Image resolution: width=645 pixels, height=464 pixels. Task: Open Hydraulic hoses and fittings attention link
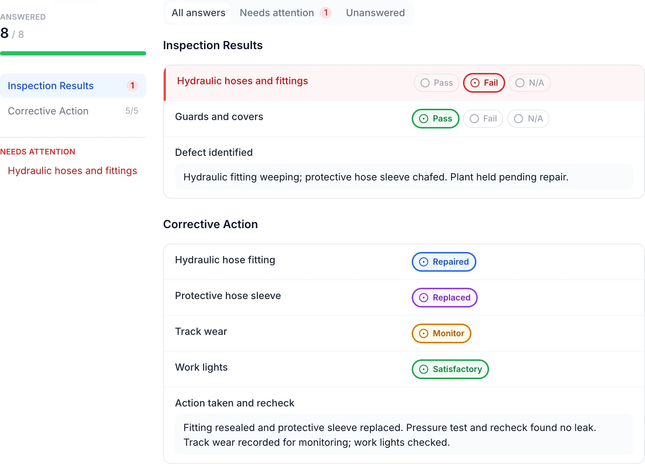(x=72, y=171)
